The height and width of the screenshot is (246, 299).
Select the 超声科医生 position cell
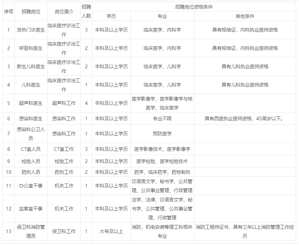(31, 103)
